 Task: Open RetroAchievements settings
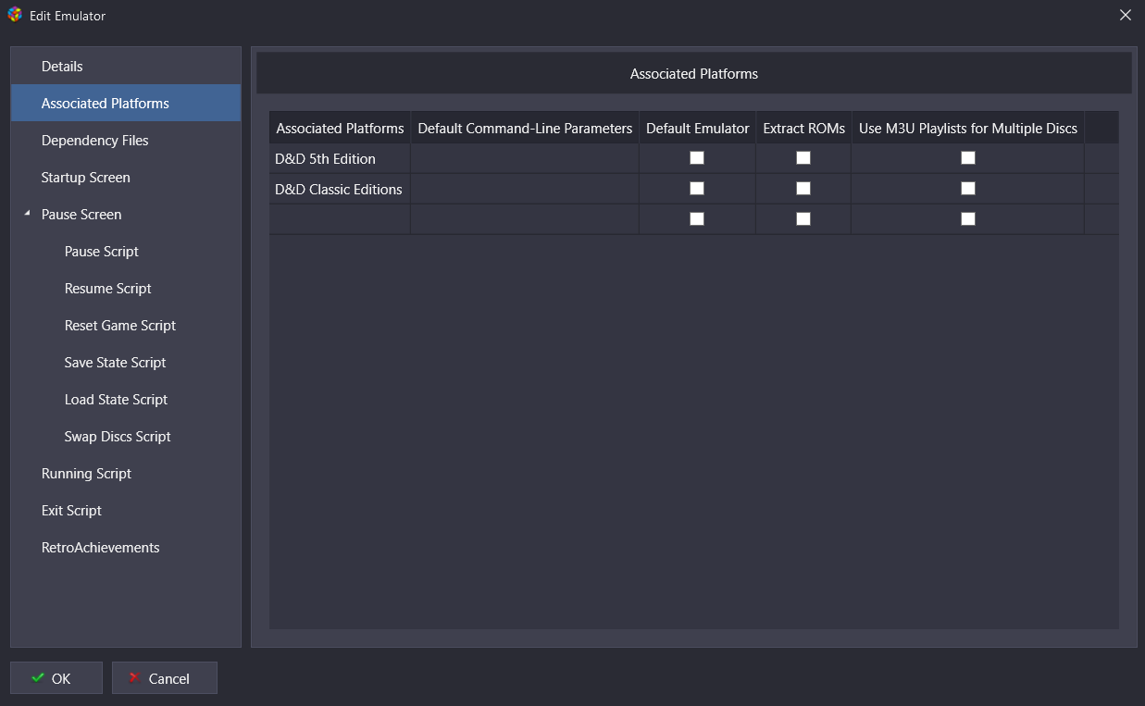pos(126,548)
